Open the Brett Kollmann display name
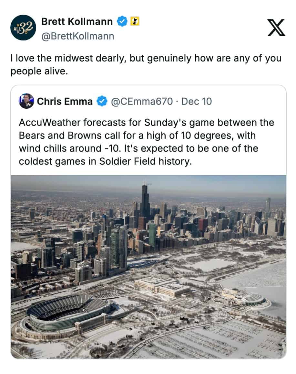Image resolution: width=296 pixels, height=374 pixels. click(77, 22)
